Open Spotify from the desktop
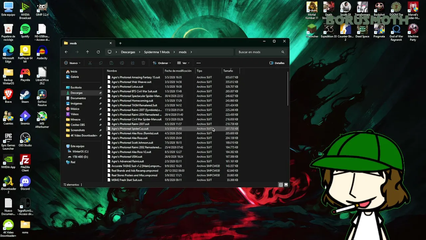This screenshot has height=240, width=426. 25,31
